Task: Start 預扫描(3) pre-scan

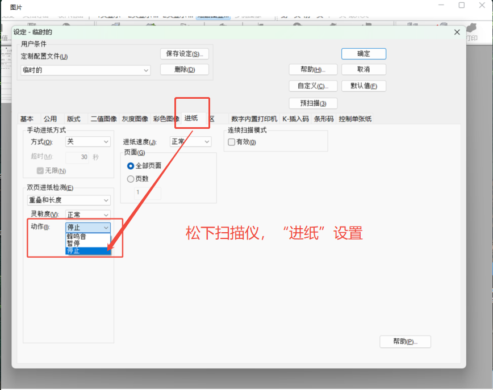Action: click(313, 103)
